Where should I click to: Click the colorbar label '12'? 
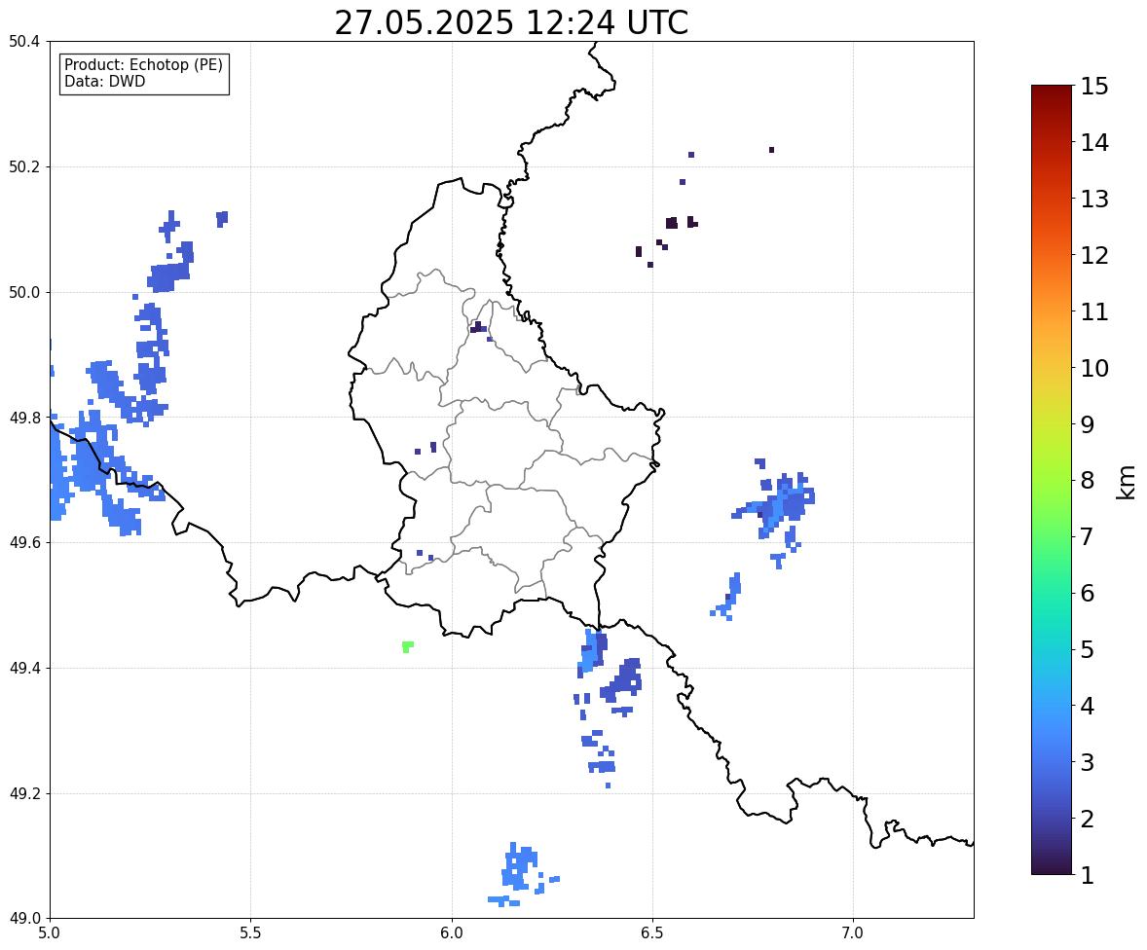[1094, 255]
